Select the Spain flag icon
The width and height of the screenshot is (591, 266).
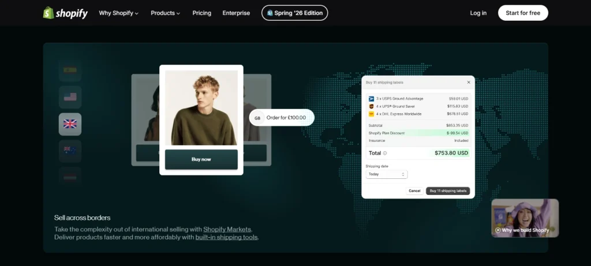[x=70, y=70]
